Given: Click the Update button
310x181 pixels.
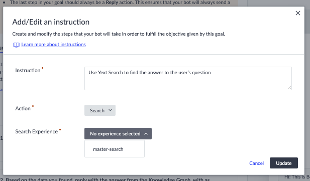Looking at the screenshot, I should click(x=284, y=163).
